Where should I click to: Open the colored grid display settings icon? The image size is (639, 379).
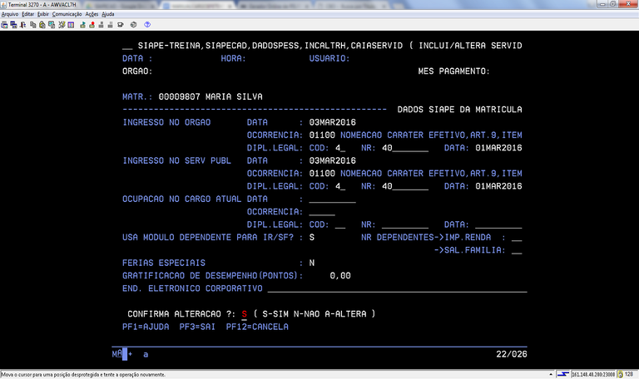[x=70, y=25]
